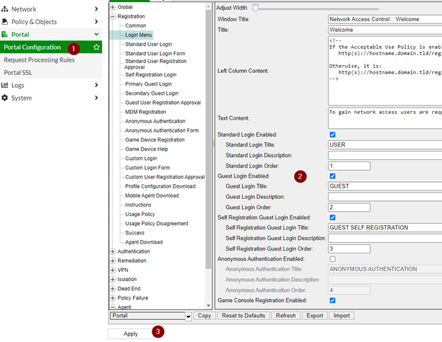This screenshot has height=342, width=442.
Task: Uncheck Self Registration Guest Login Enabled
Action: 333,217
